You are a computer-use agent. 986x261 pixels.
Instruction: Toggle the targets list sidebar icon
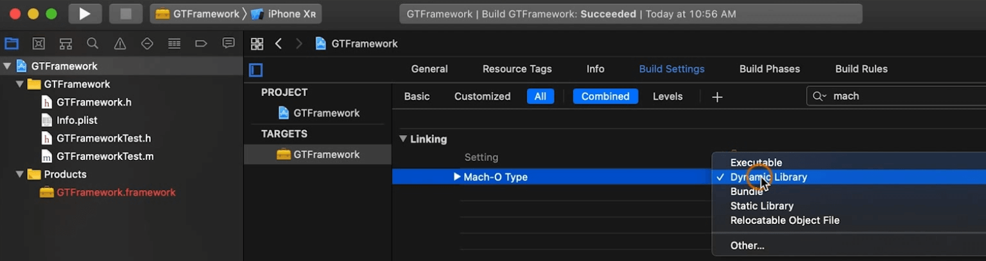coord(255,70)
